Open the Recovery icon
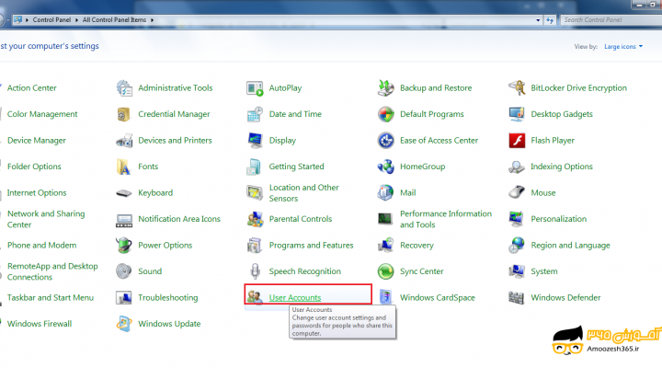 (x=386, y=245)
